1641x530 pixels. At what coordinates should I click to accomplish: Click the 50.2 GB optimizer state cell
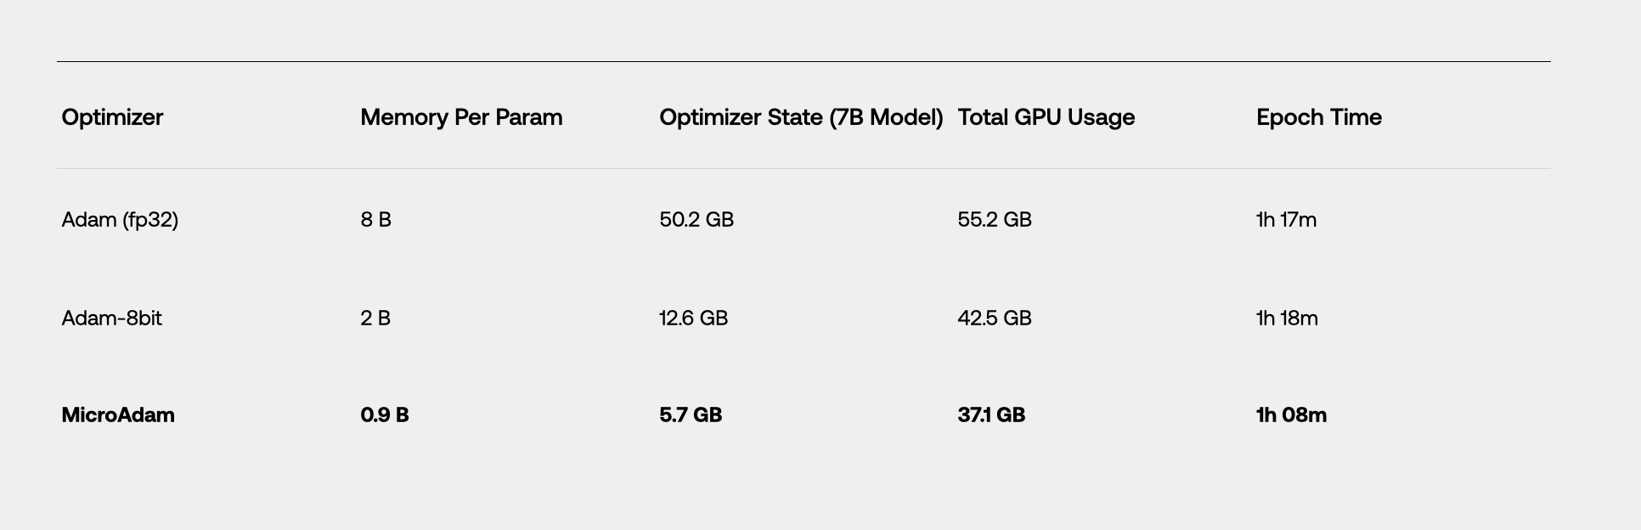pos(696,220)
